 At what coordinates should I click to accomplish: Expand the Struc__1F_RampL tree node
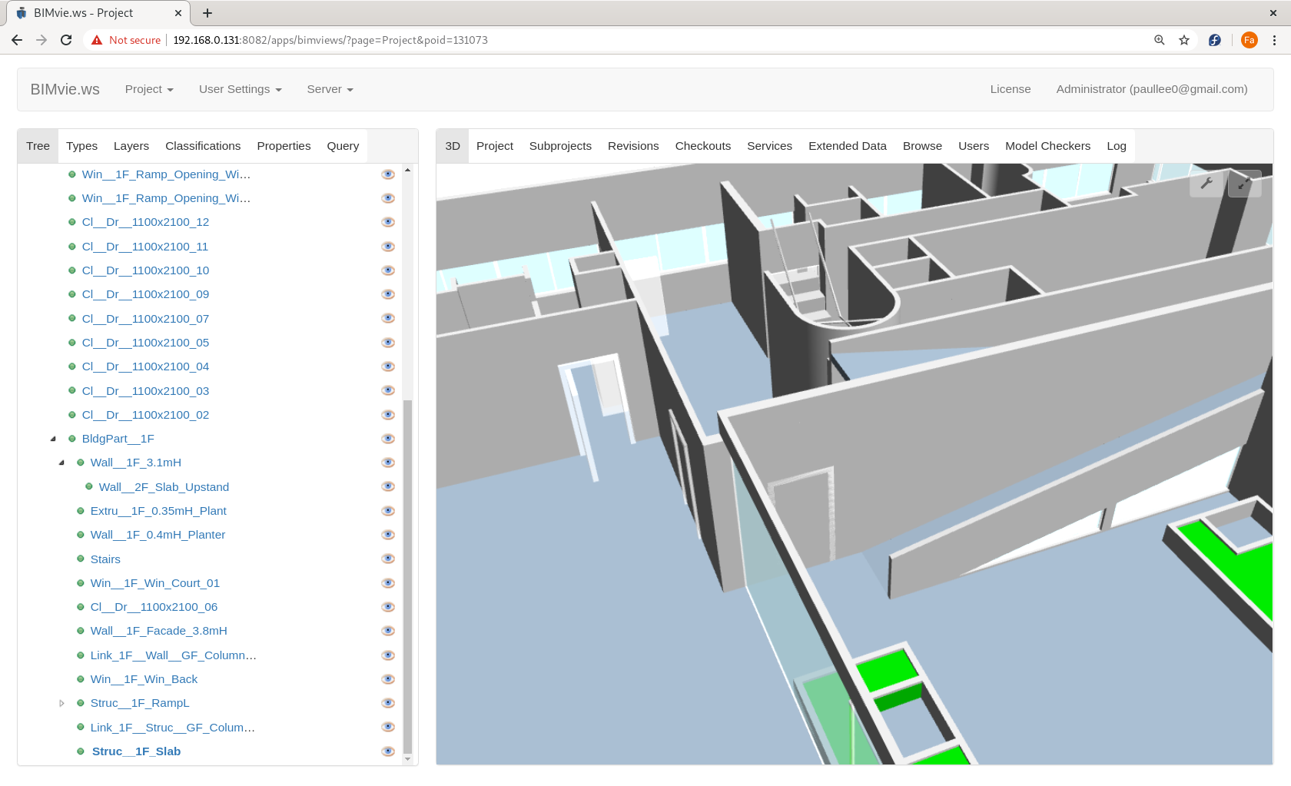pyautogui.click(x=61, y=703)
